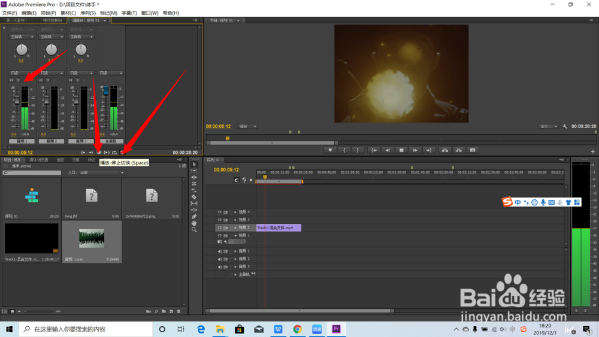Mute audio track 1 speaker icon
Image resolution: width=599 pixels, height=337 pixels.
coord(219,251)
